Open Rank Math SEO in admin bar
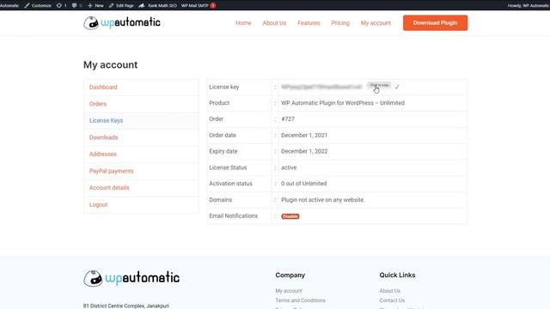This screenshot has height=309, width=550. point(158,5)
